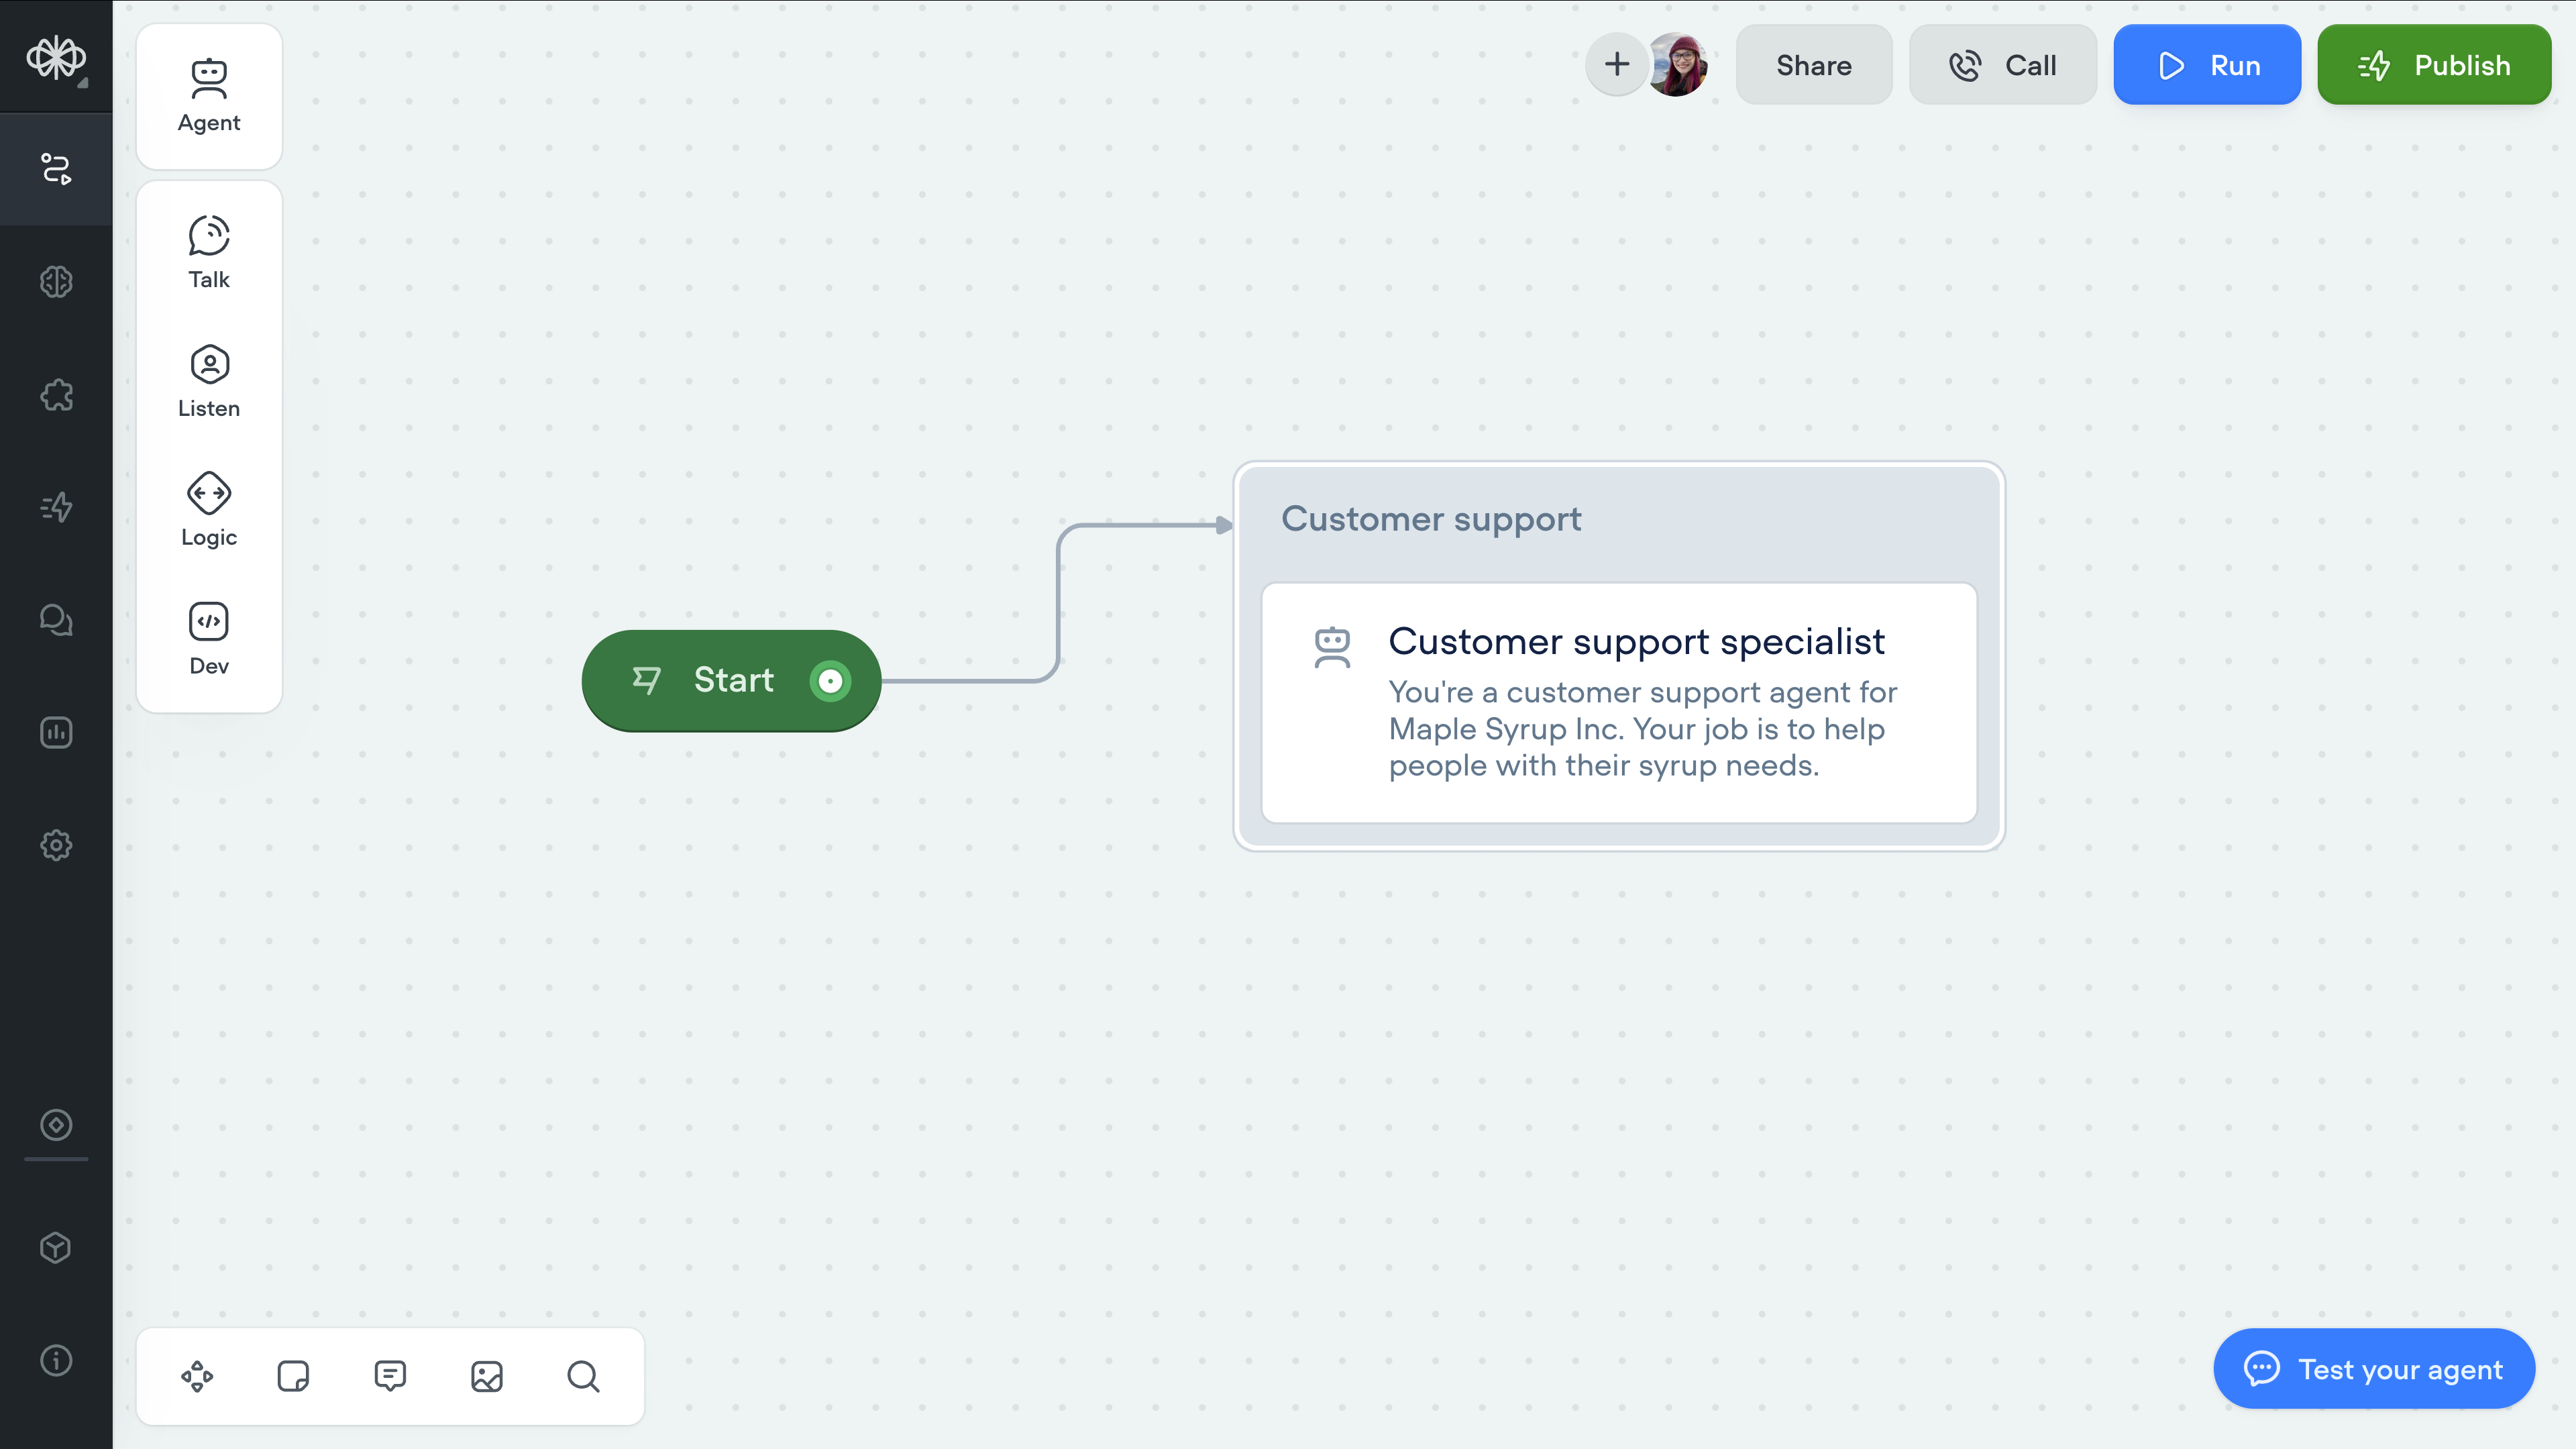
Task: Click the Start block output port
Action: (830, 681)
